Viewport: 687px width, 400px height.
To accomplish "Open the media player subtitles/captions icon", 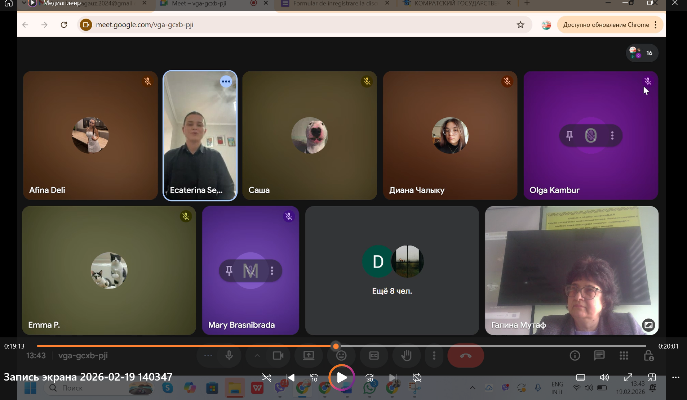I will pyautogui.click(x=580, y=377).
